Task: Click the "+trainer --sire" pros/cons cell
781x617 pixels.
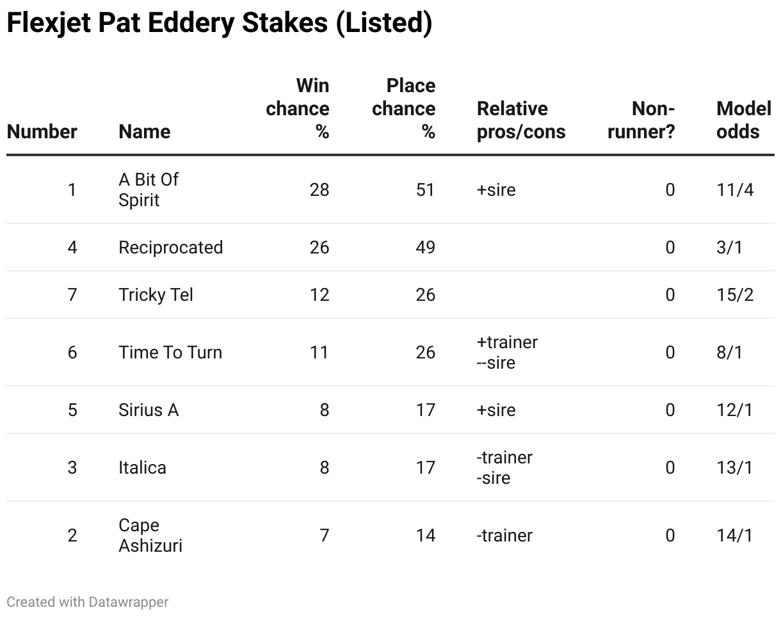Action: 507,353
